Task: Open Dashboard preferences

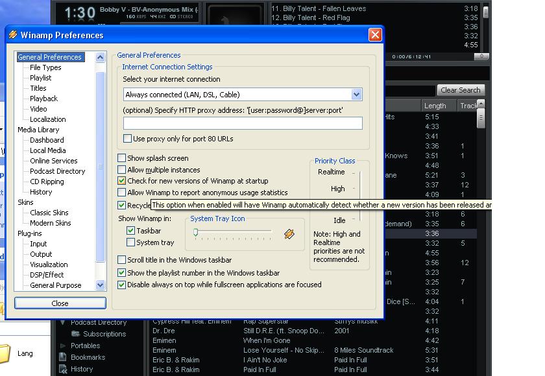Action: tap(47, 140)
